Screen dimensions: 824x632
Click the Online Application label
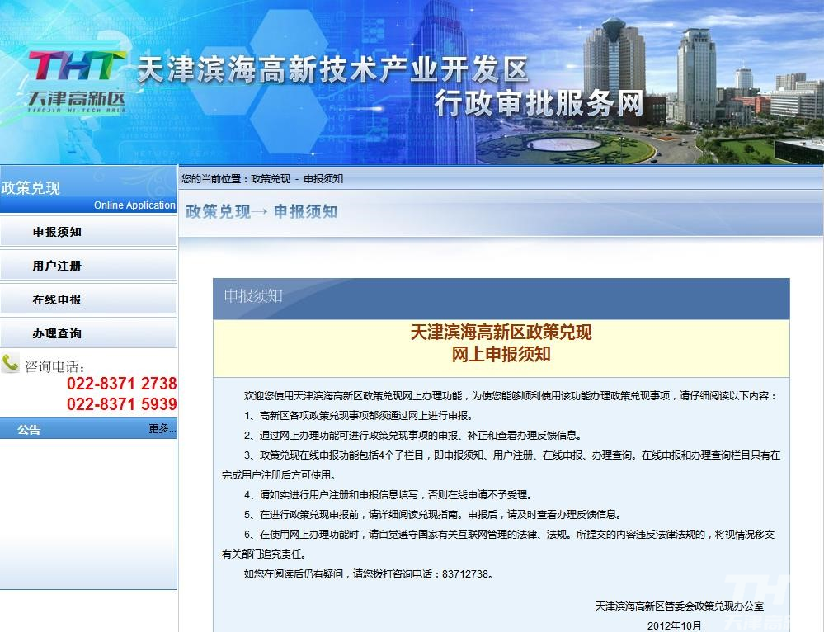coord(134,205)
